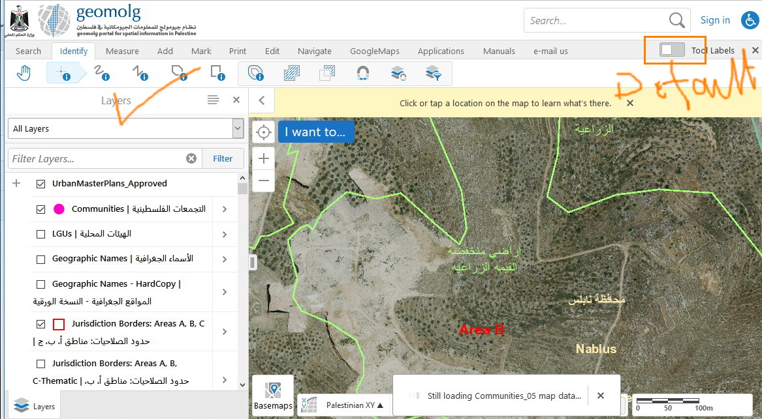762x419 pixels.
Task: Click the Sign in link
Action: (715, 20)
